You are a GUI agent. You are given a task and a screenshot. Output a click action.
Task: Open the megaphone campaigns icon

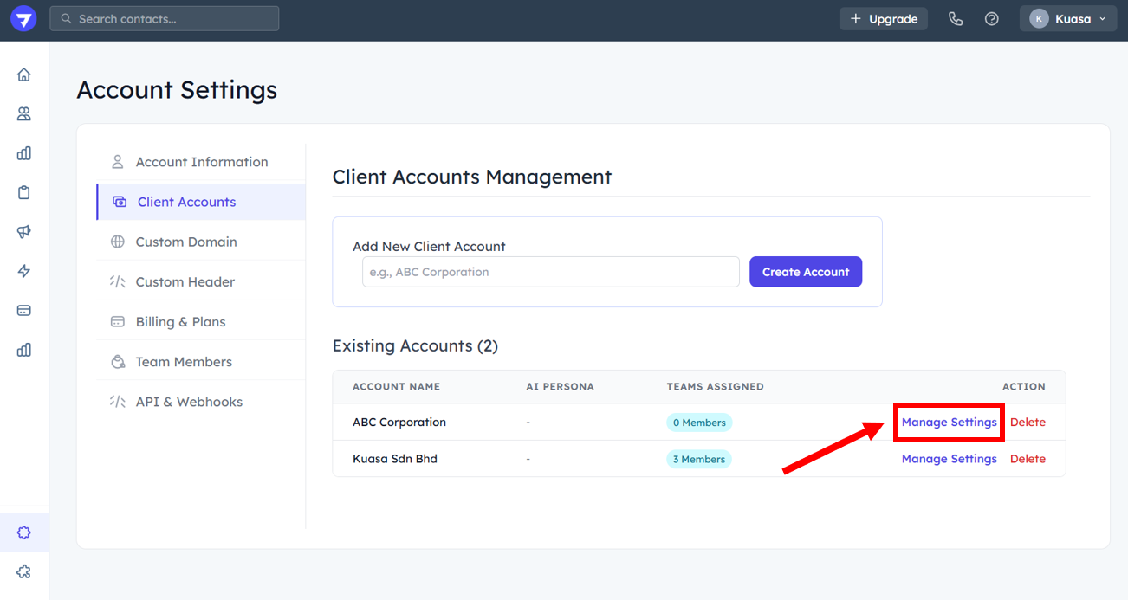(x=24, y=232)
